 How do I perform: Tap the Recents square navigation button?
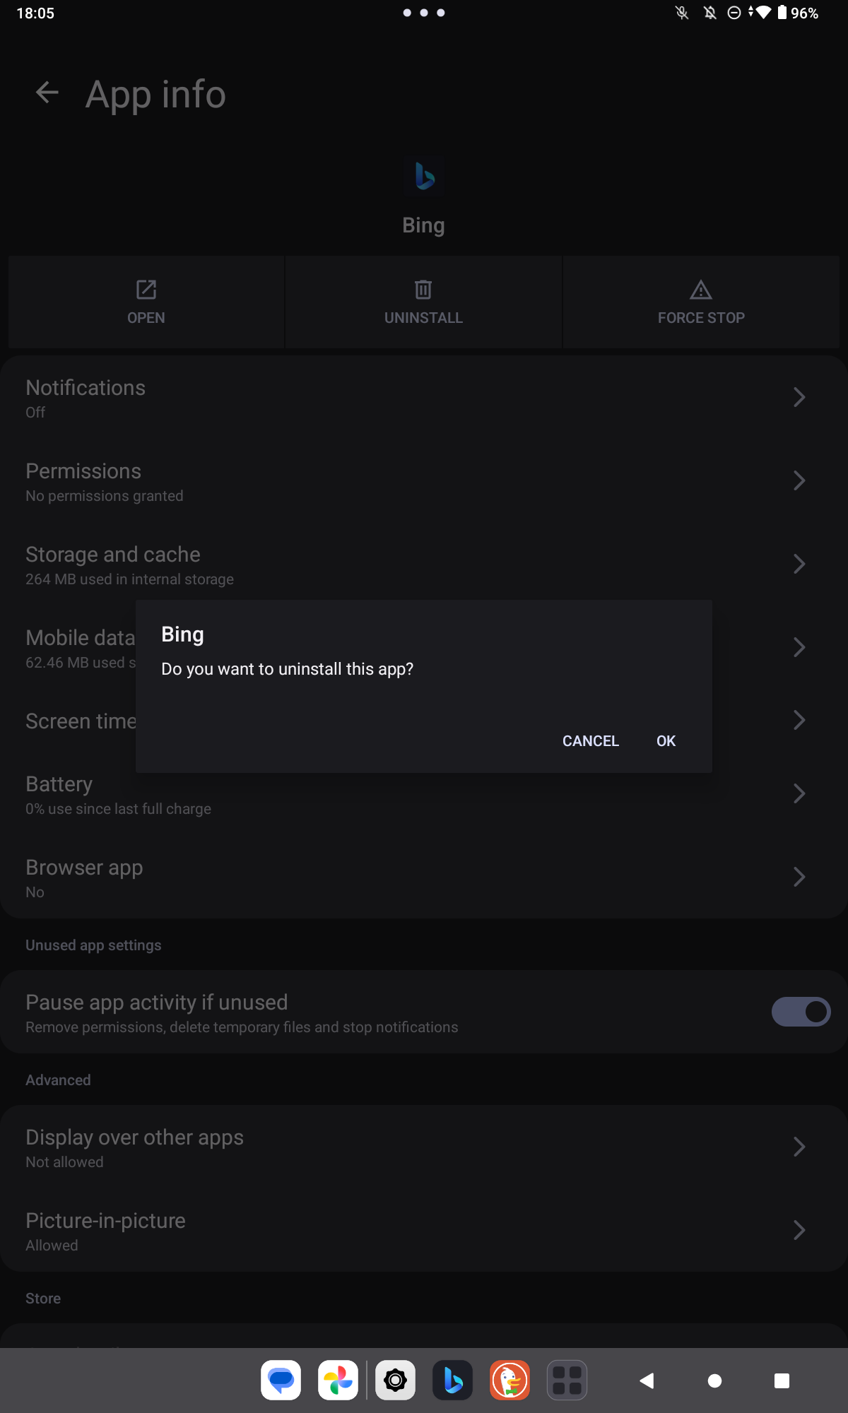[782, 1381]
